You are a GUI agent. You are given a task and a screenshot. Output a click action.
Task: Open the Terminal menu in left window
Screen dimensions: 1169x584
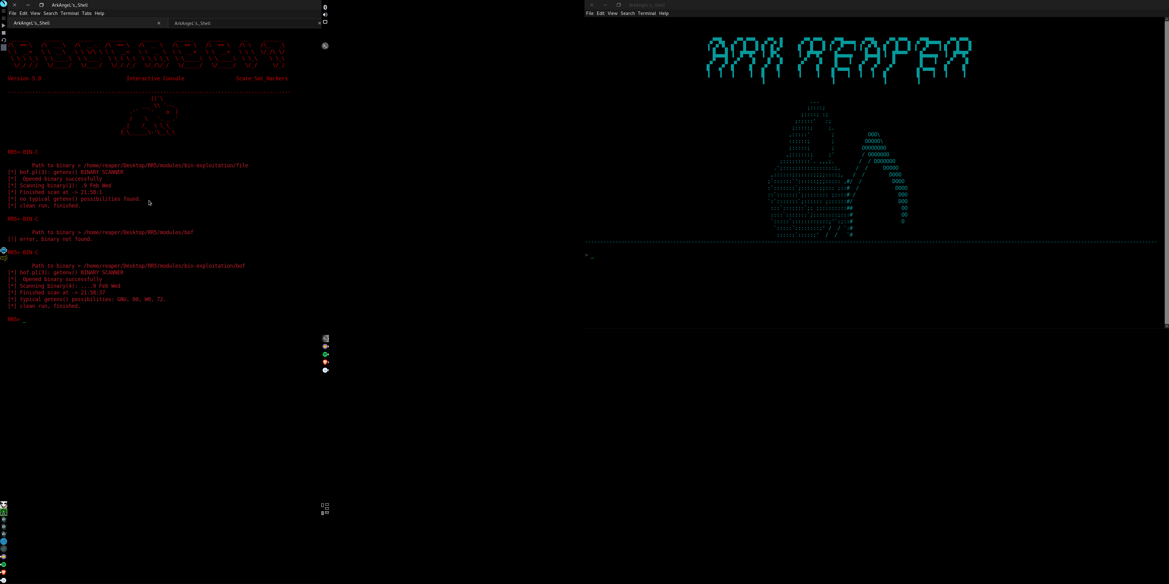69,13
